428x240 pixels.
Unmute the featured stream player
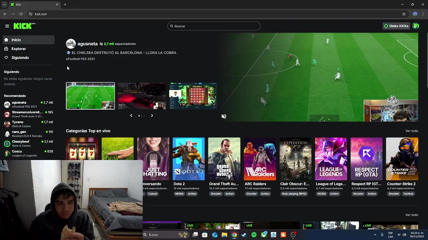click(224, 116)
